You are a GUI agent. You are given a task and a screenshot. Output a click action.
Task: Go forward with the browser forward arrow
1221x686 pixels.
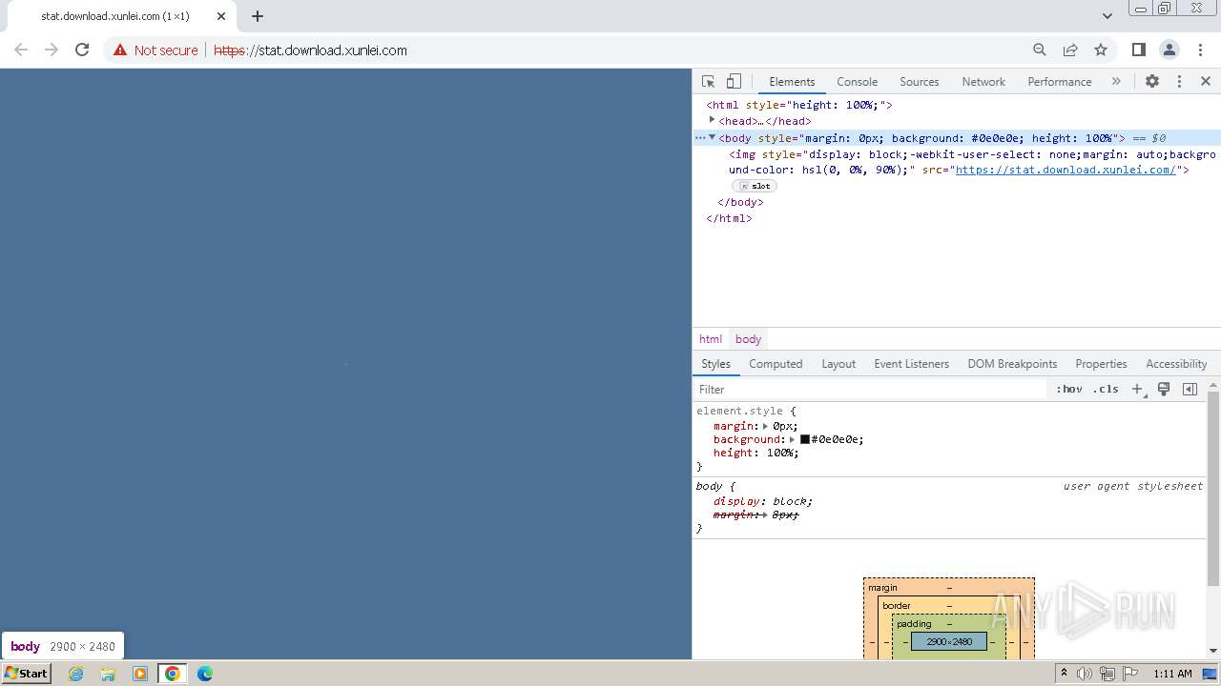pos(52,50)
